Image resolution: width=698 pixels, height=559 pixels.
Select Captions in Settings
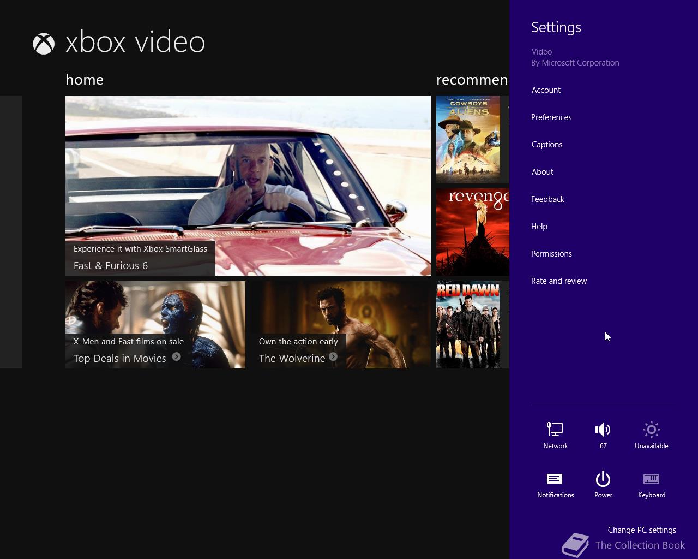point(547,145)
